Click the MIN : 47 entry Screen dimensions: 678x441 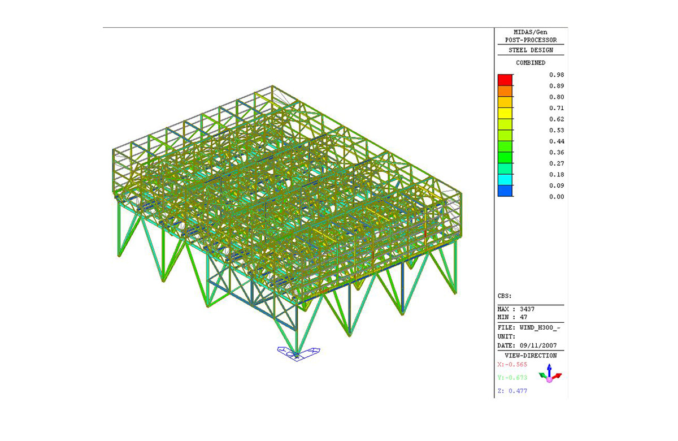(512, 317)
